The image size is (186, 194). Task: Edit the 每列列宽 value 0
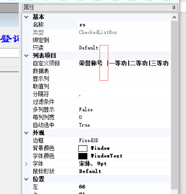coord(124,117)
